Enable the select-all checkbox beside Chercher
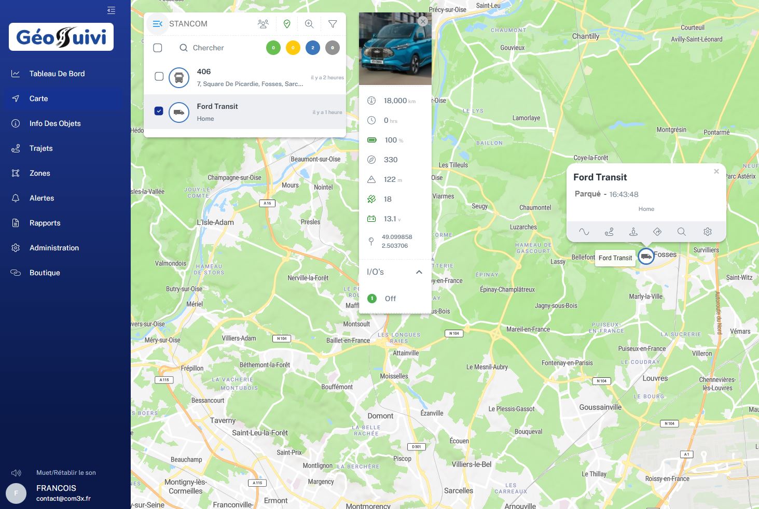This screenshot has height=509, width=759. click(158, 48)
